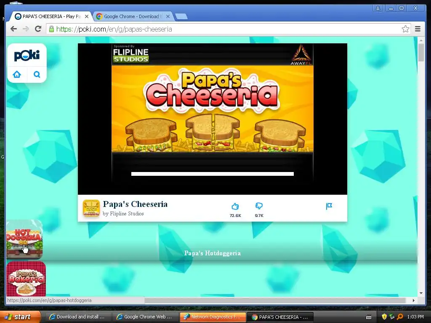
Task: Click the 1:03 PM system clock
Action: pyautogui.click(x=415, y=317)
